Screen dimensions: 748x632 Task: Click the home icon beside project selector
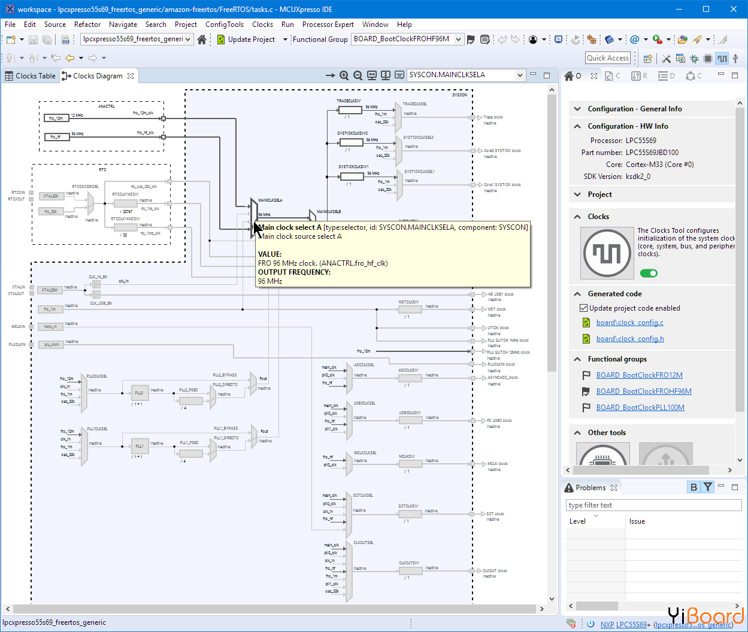[202, 39]
